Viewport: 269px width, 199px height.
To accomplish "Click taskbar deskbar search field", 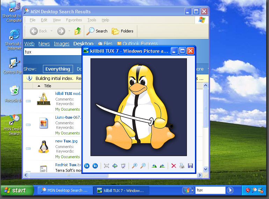I will click(x=210, y=190).
